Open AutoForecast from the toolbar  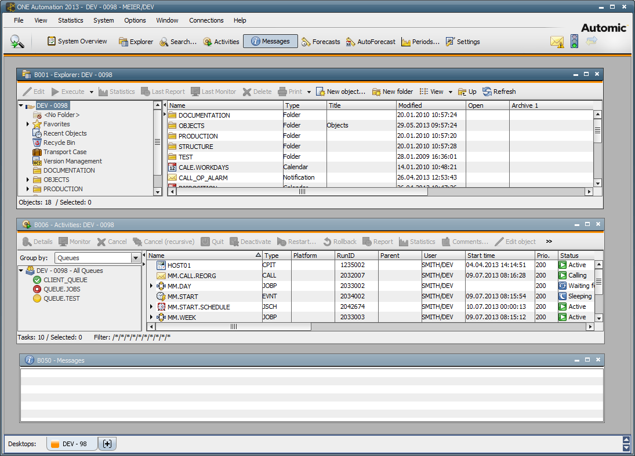click(371, 42)
